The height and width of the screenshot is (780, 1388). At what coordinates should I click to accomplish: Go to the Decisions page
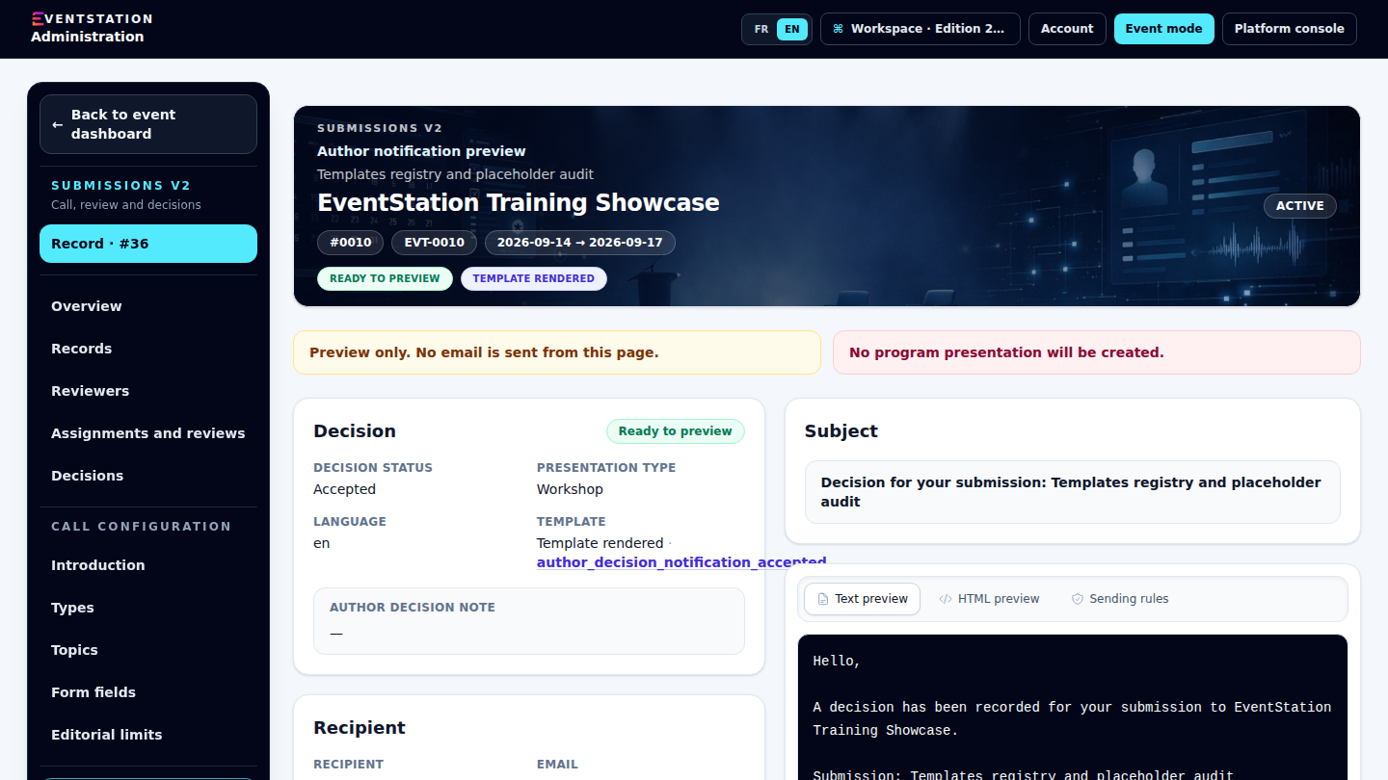(148, 476)
